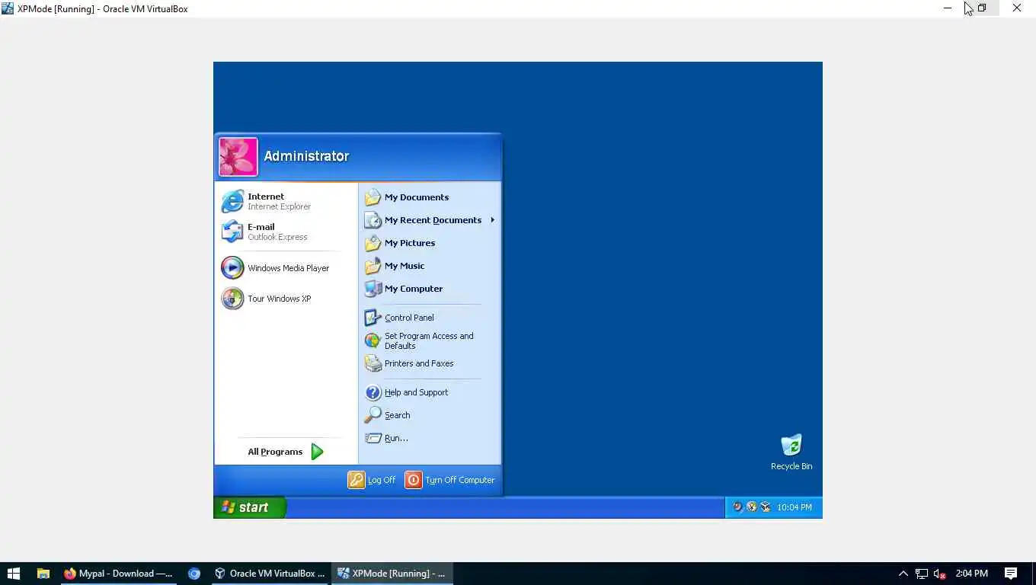Click the middle XP system tray icon
The image size is (1036, 585).
pyautogui.click(x=752, y=507)
